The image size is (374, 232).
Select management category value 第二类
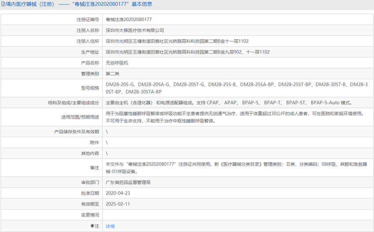coord(112,74)
